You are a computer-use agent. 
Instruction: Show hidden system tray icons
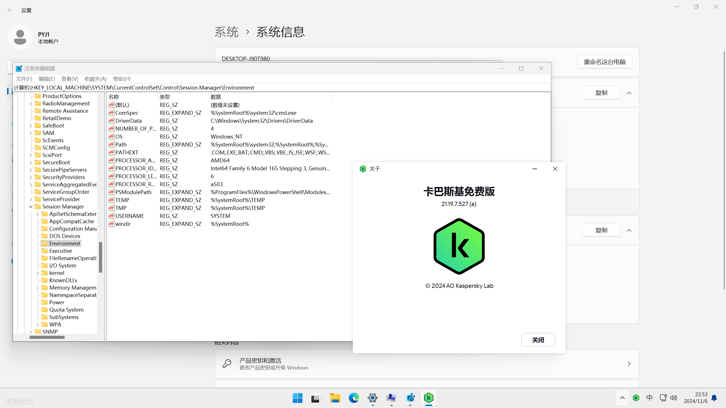[622, 398]
